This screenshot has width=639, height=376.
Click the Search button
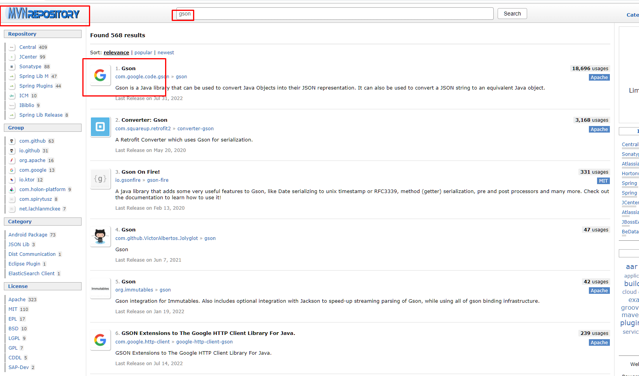512,14
